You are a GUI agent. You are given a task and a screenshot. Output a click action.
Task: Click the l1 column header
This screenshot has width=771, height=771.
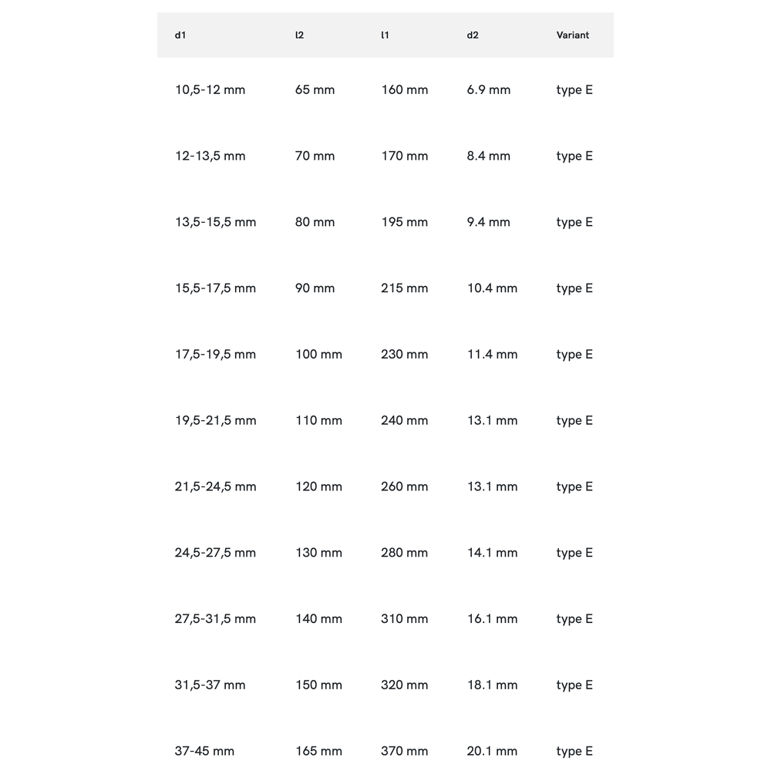click(385, 35)
